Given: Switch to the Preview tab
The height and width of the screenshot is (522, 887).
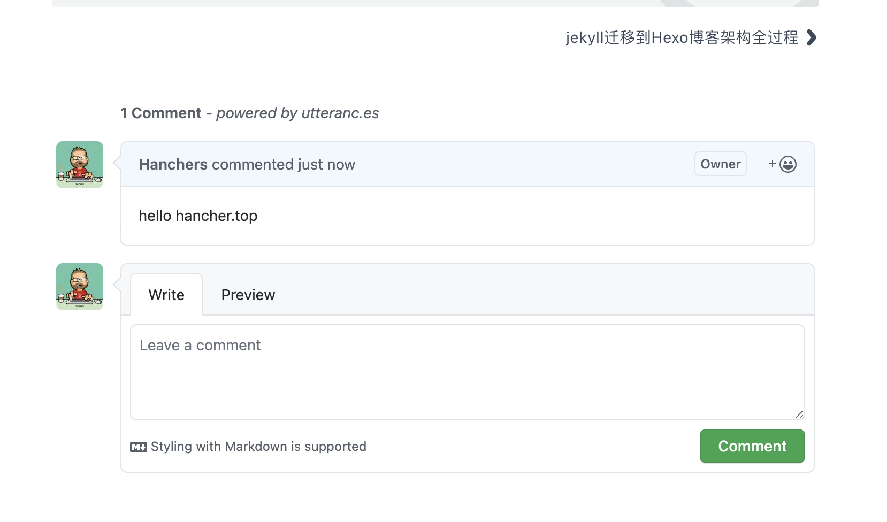Looking at the screenshot, I should pos(248,295).
